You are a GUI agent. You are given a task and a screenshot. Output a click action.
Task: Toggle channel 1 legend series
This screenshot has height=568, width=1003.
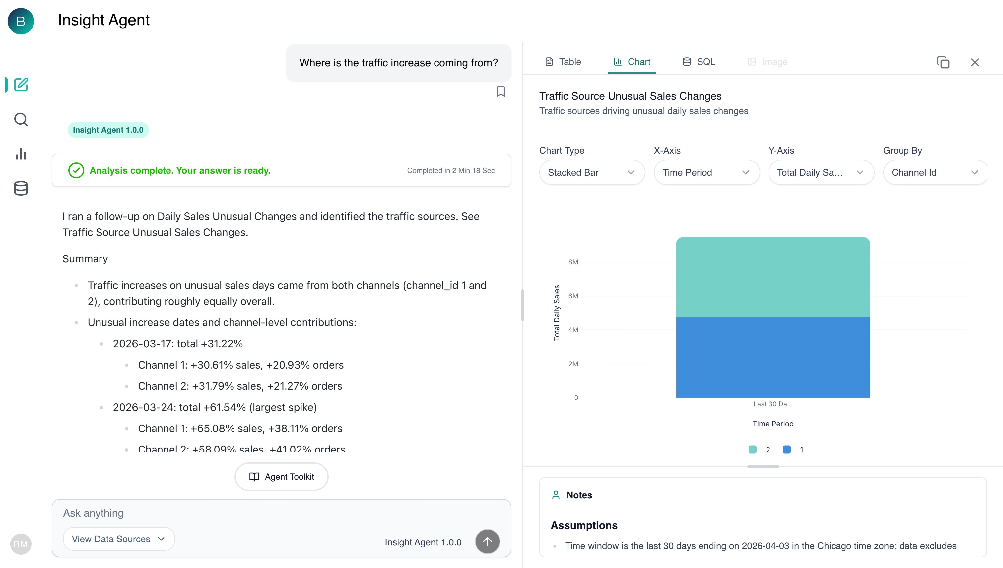click(793, 450)
